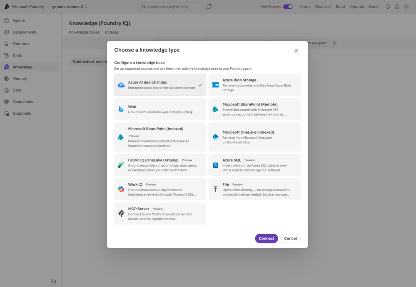Click the Guardrails shield icon

coord(6,113)
